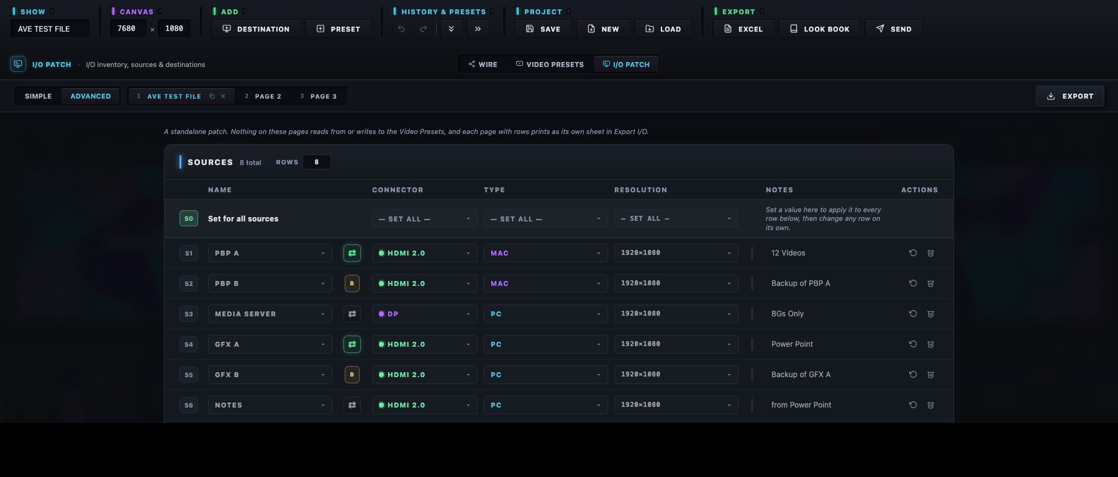Edit the note '12 Videos'

[x=788, y=253]
